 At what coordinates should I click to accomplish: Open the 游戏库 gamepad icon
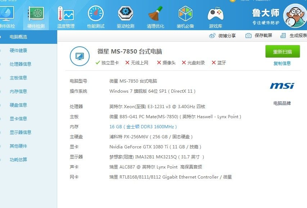pos(215,14)
